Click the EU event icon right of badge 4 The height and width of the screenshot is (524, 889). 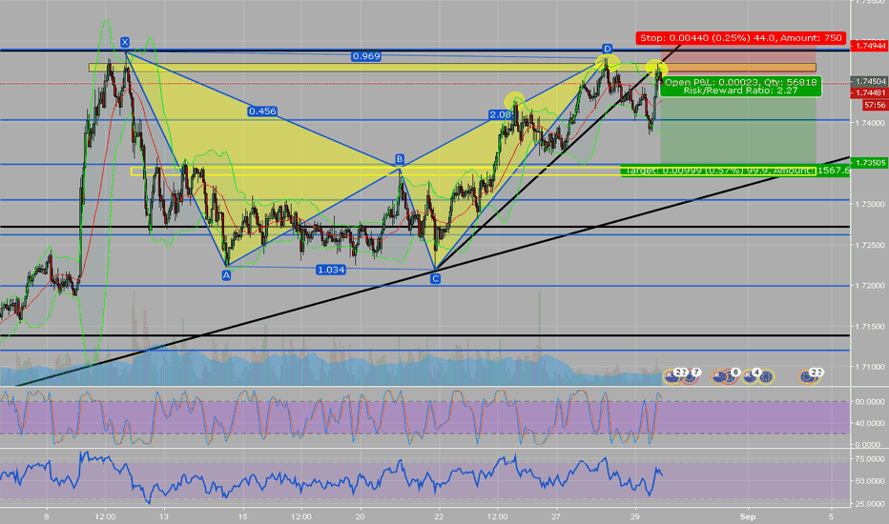pyautogui.click(x=766, y=376)
